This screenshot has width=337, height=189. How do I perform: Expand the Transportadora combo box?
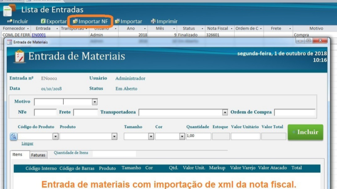225,112
